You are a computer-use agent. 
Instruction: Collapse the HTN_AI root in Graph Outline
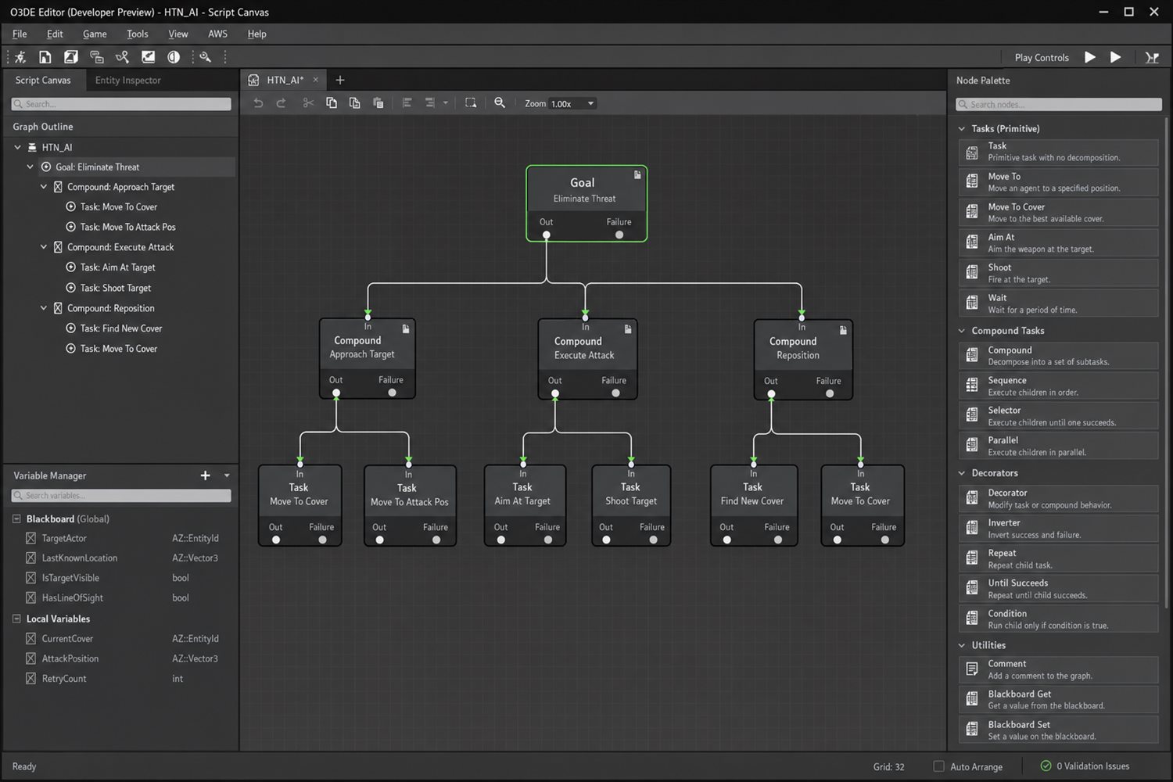point(17,147)
